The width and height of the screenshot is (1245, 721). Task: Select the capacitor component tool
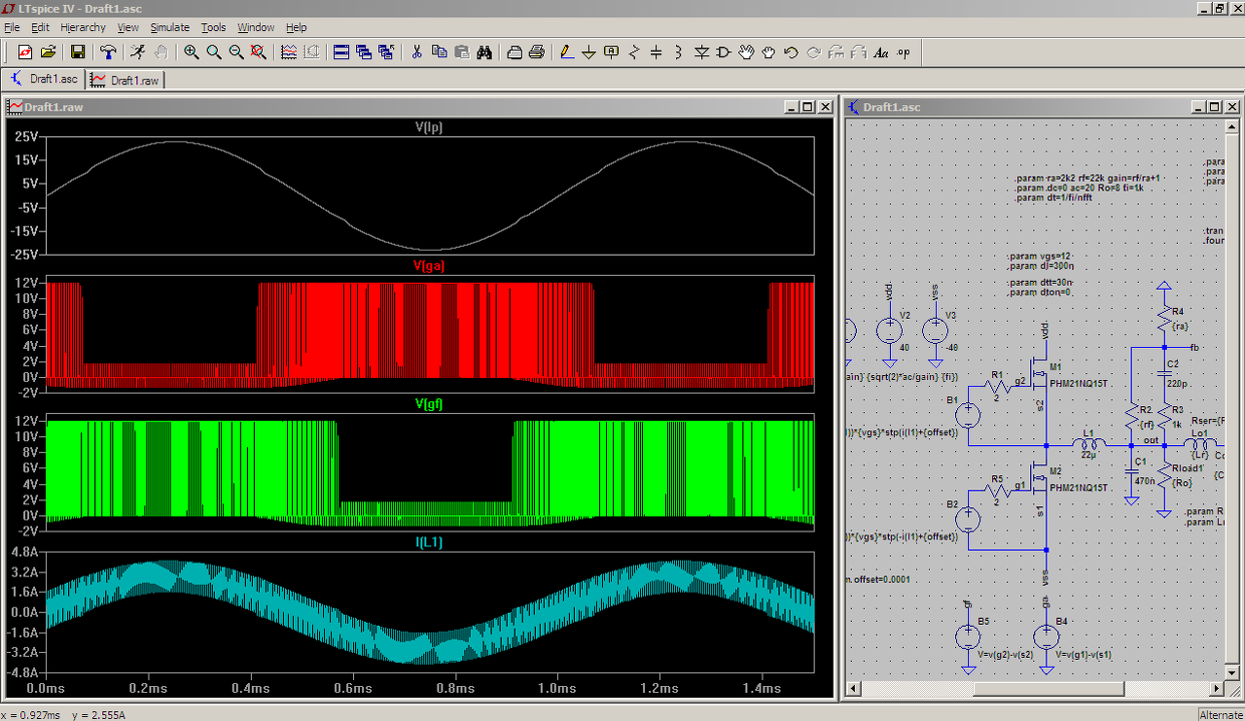[x=657, y=52]
